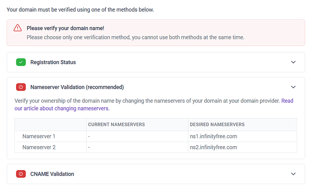
Task: Open the Registration Status section header
Action: (53, 62)
